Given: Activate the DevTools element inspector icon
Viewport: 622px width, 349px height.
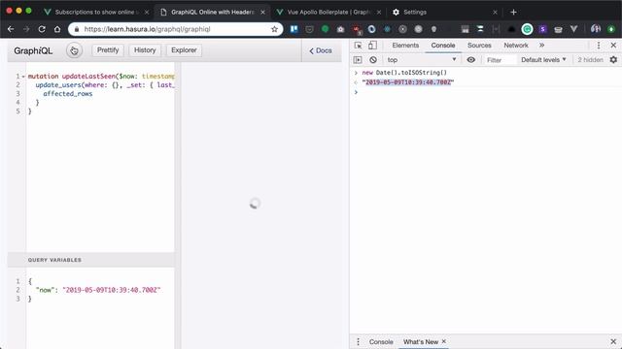Looking at the screenshot, I should (358, 46).
